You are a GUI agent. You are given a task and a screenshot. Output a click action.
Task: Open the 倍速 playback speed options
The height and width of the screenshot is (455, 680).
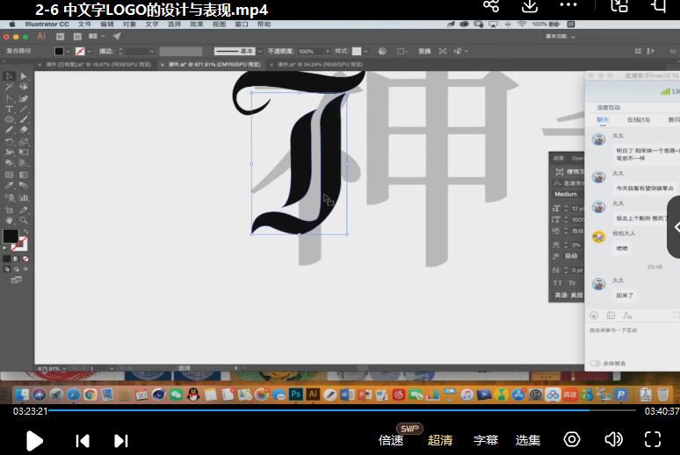[x=391, y=440]
